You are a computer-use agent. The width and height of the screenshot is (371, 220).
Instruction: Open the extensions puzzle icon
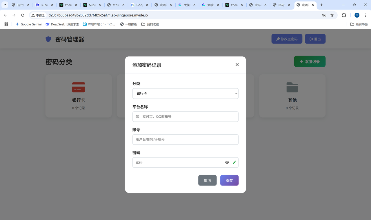(344, 15)
